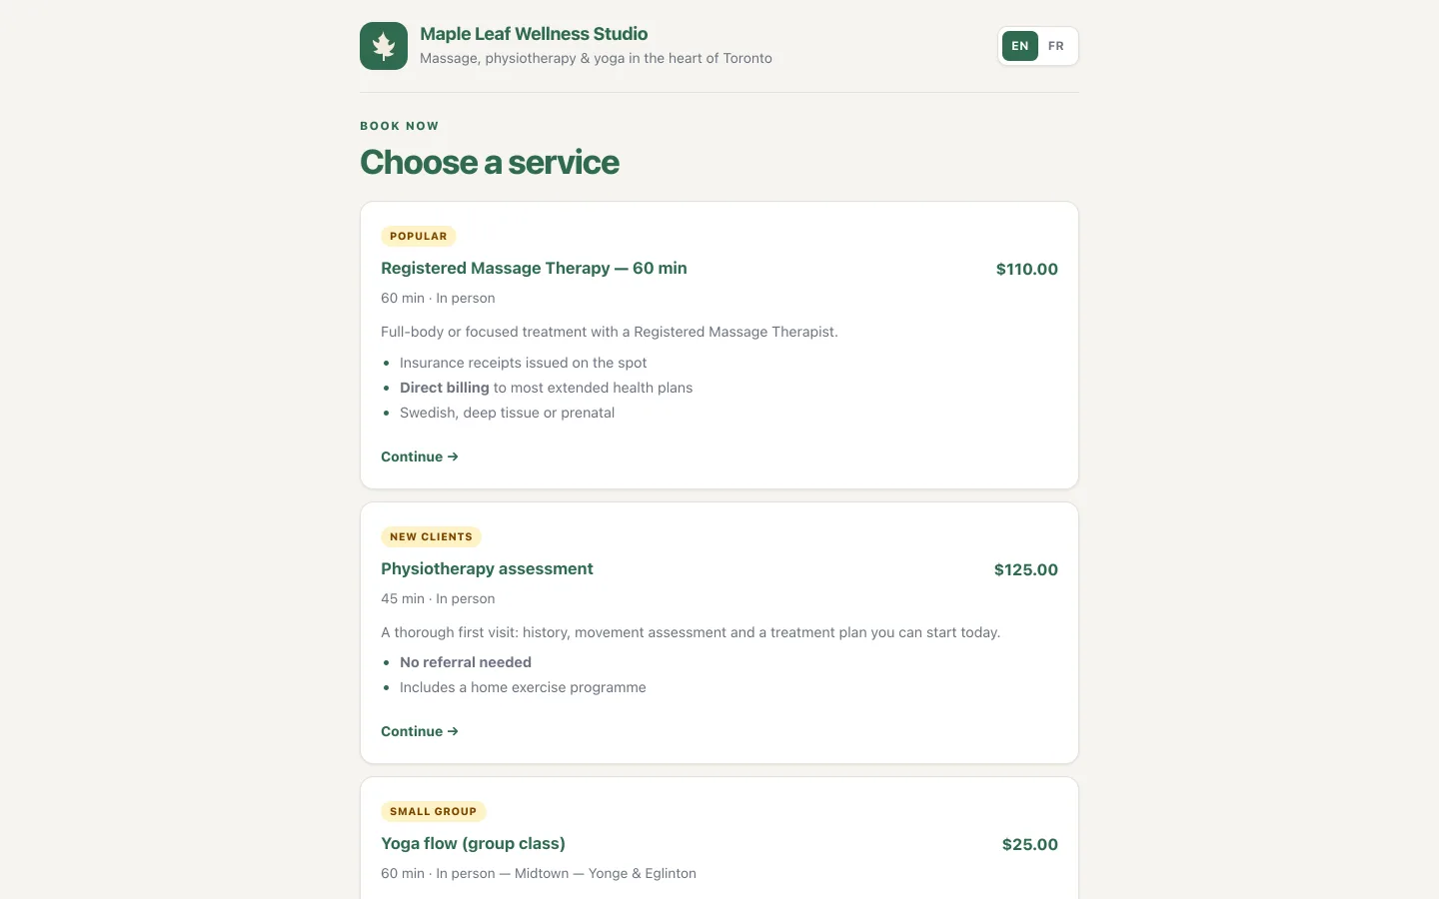Continue with Registered Massage Therapy booking
The width and height of the screenshot is (1439, 899).
pos(420,456)
